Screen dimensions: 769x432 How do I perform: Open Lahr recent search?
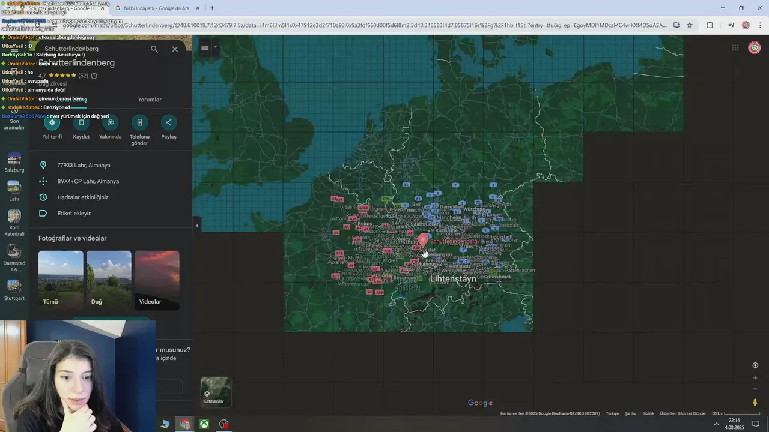(x=14, y=191)
